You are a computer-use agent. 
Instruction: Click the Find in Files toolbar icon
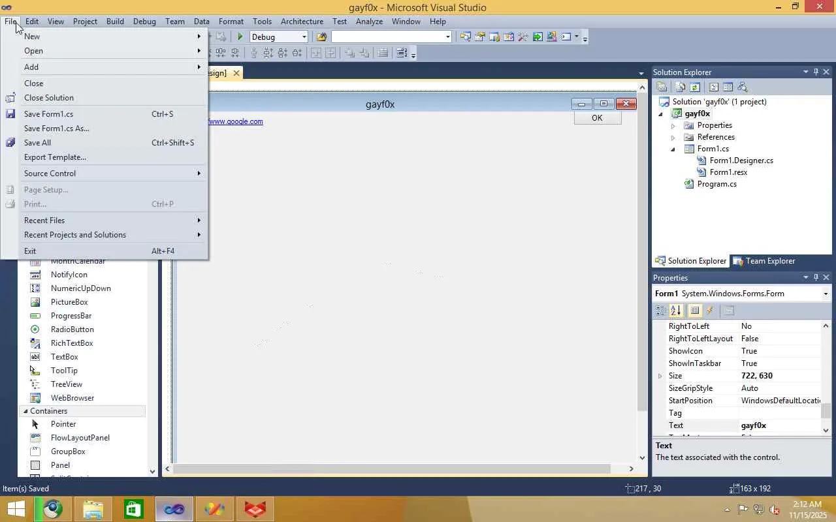321,37
